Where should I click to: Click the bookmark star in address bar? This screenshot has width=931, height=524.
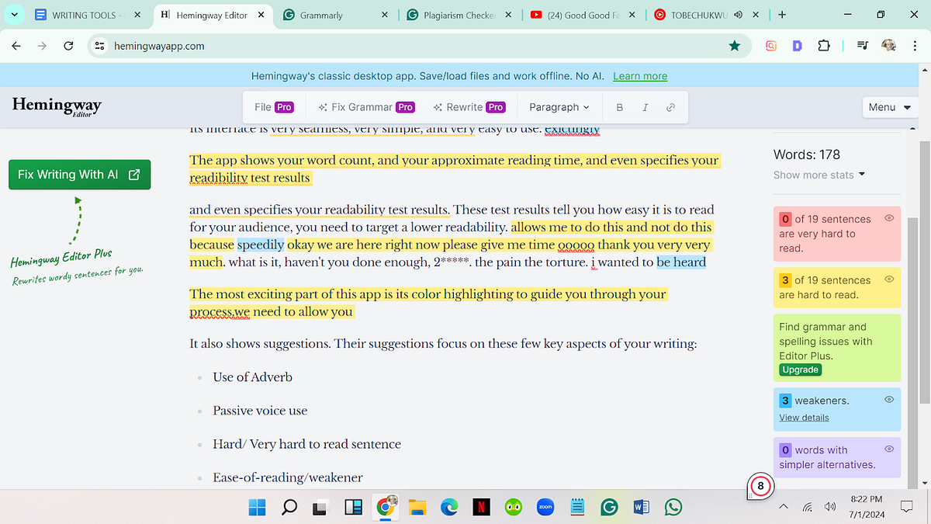(x=734, y=46)
